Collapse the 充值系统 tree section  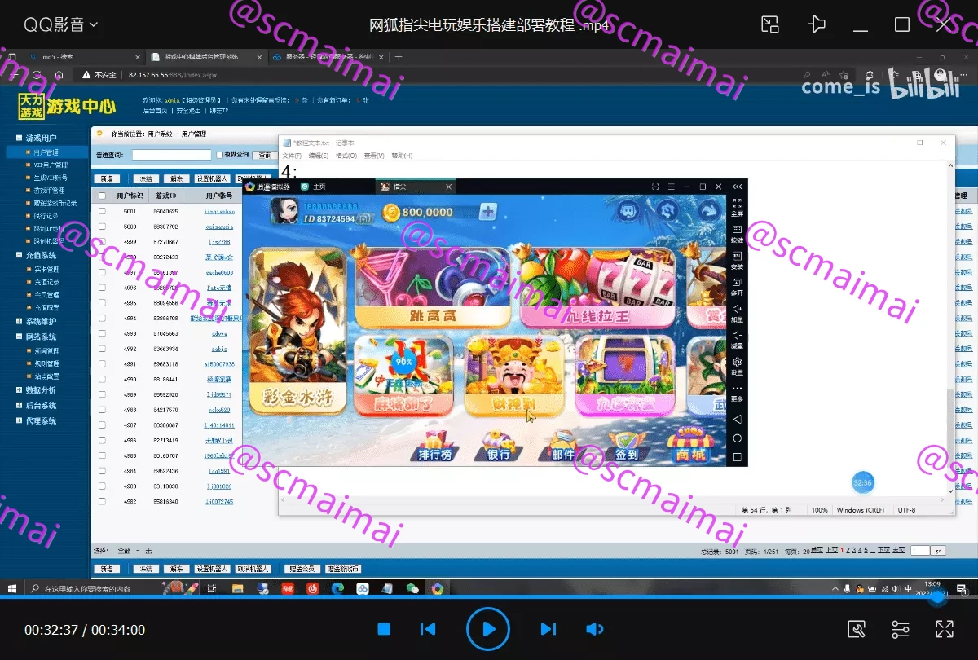pyautogui.click(x=19, y=255)
